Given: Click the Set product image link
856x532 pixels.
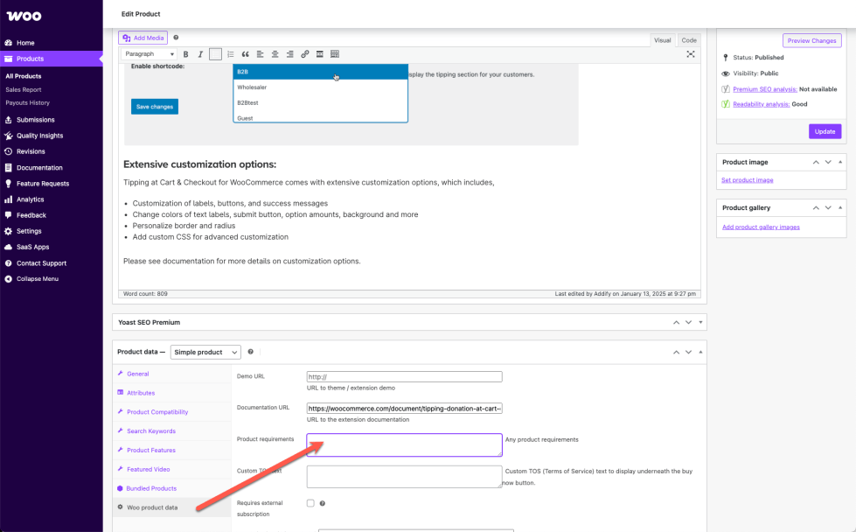Looking at the screenshot, I should point(747,180).
